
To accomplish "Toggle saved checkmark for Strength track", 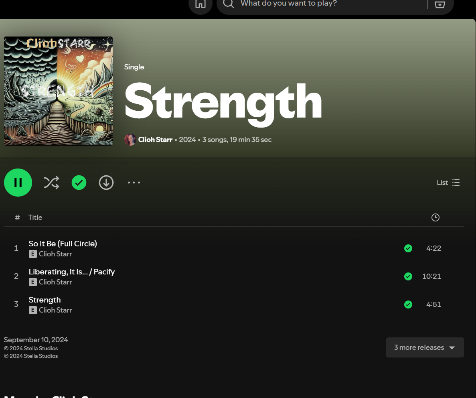I will [408, 305].
